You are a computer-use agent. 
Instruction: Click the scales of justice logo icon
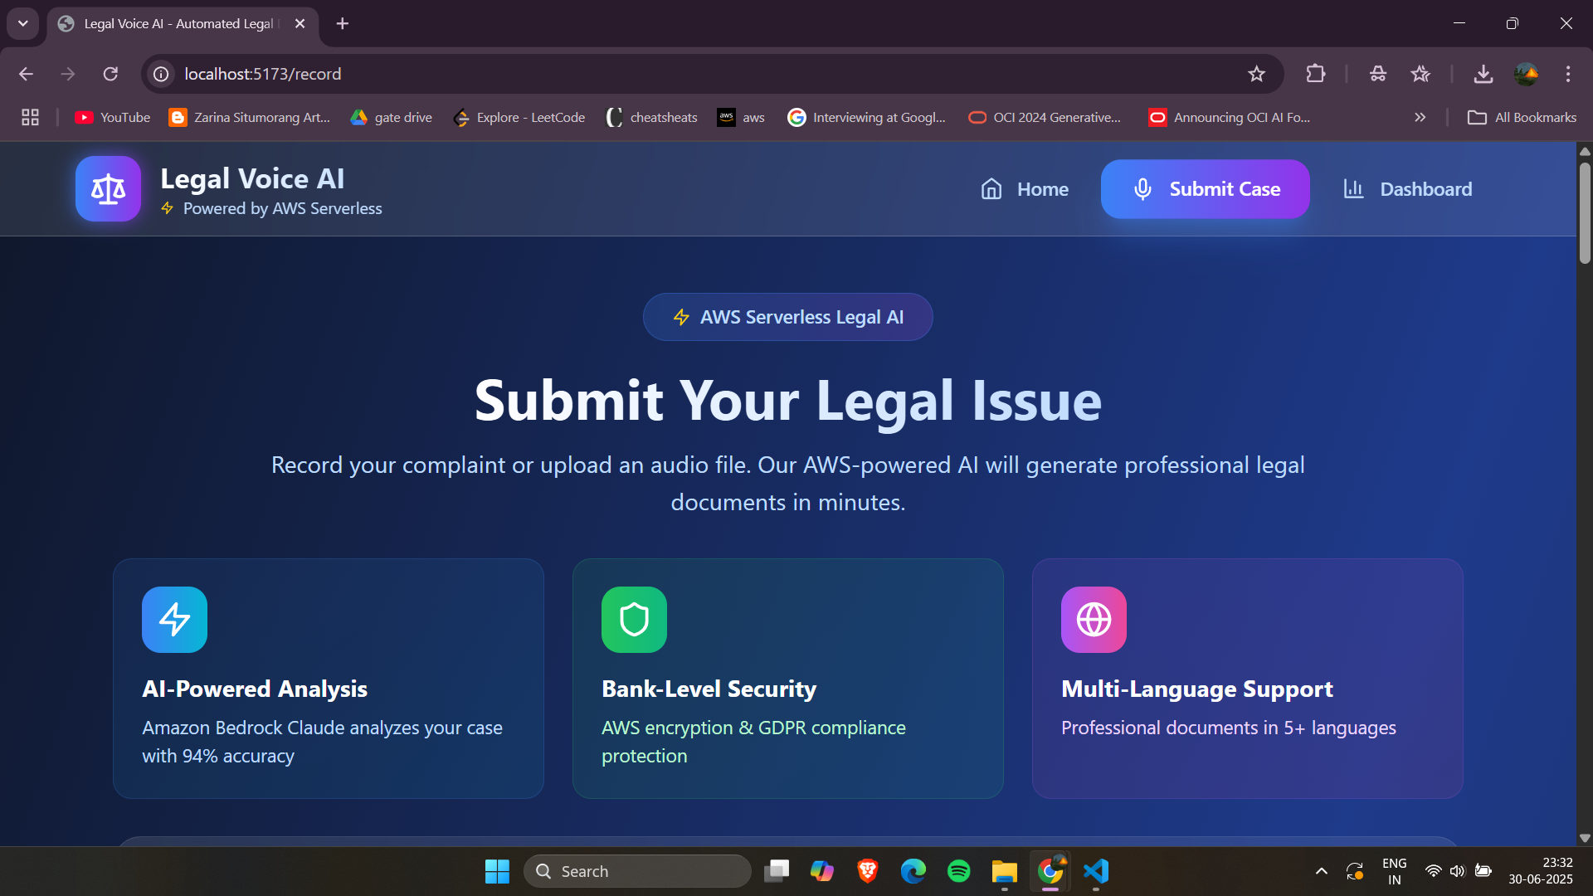(108, 189)
